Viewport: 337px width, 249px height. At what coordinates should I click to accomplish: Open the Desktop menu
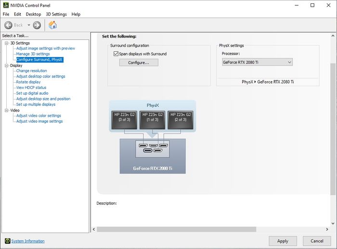[x=33, y=14]
